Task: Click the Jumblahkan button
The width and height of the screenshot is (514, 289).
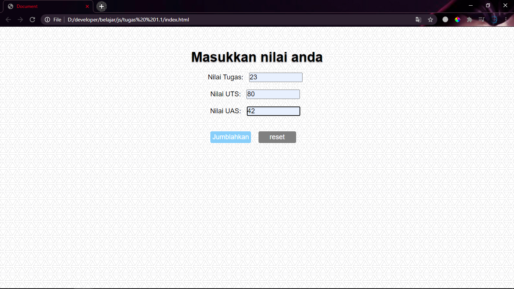Action: point(231,137)
